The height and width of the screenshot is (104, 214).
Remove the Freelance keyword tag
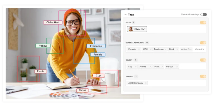tap(166, 49)
